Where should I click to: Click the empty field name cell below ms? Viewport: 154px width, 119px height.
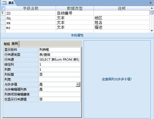30,31
